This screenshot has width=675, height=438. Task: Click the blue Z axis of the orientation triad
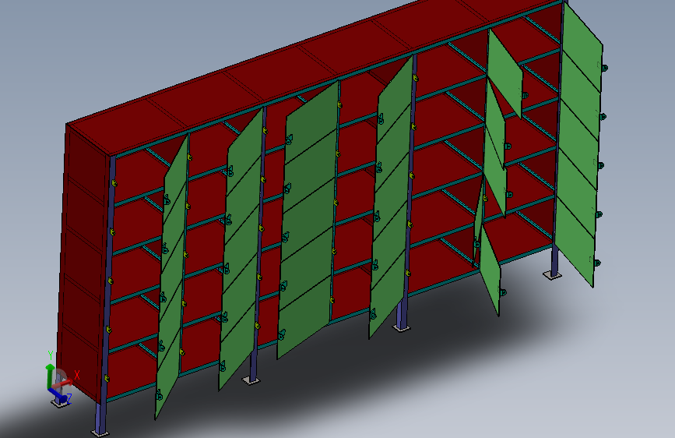(58, 396)
